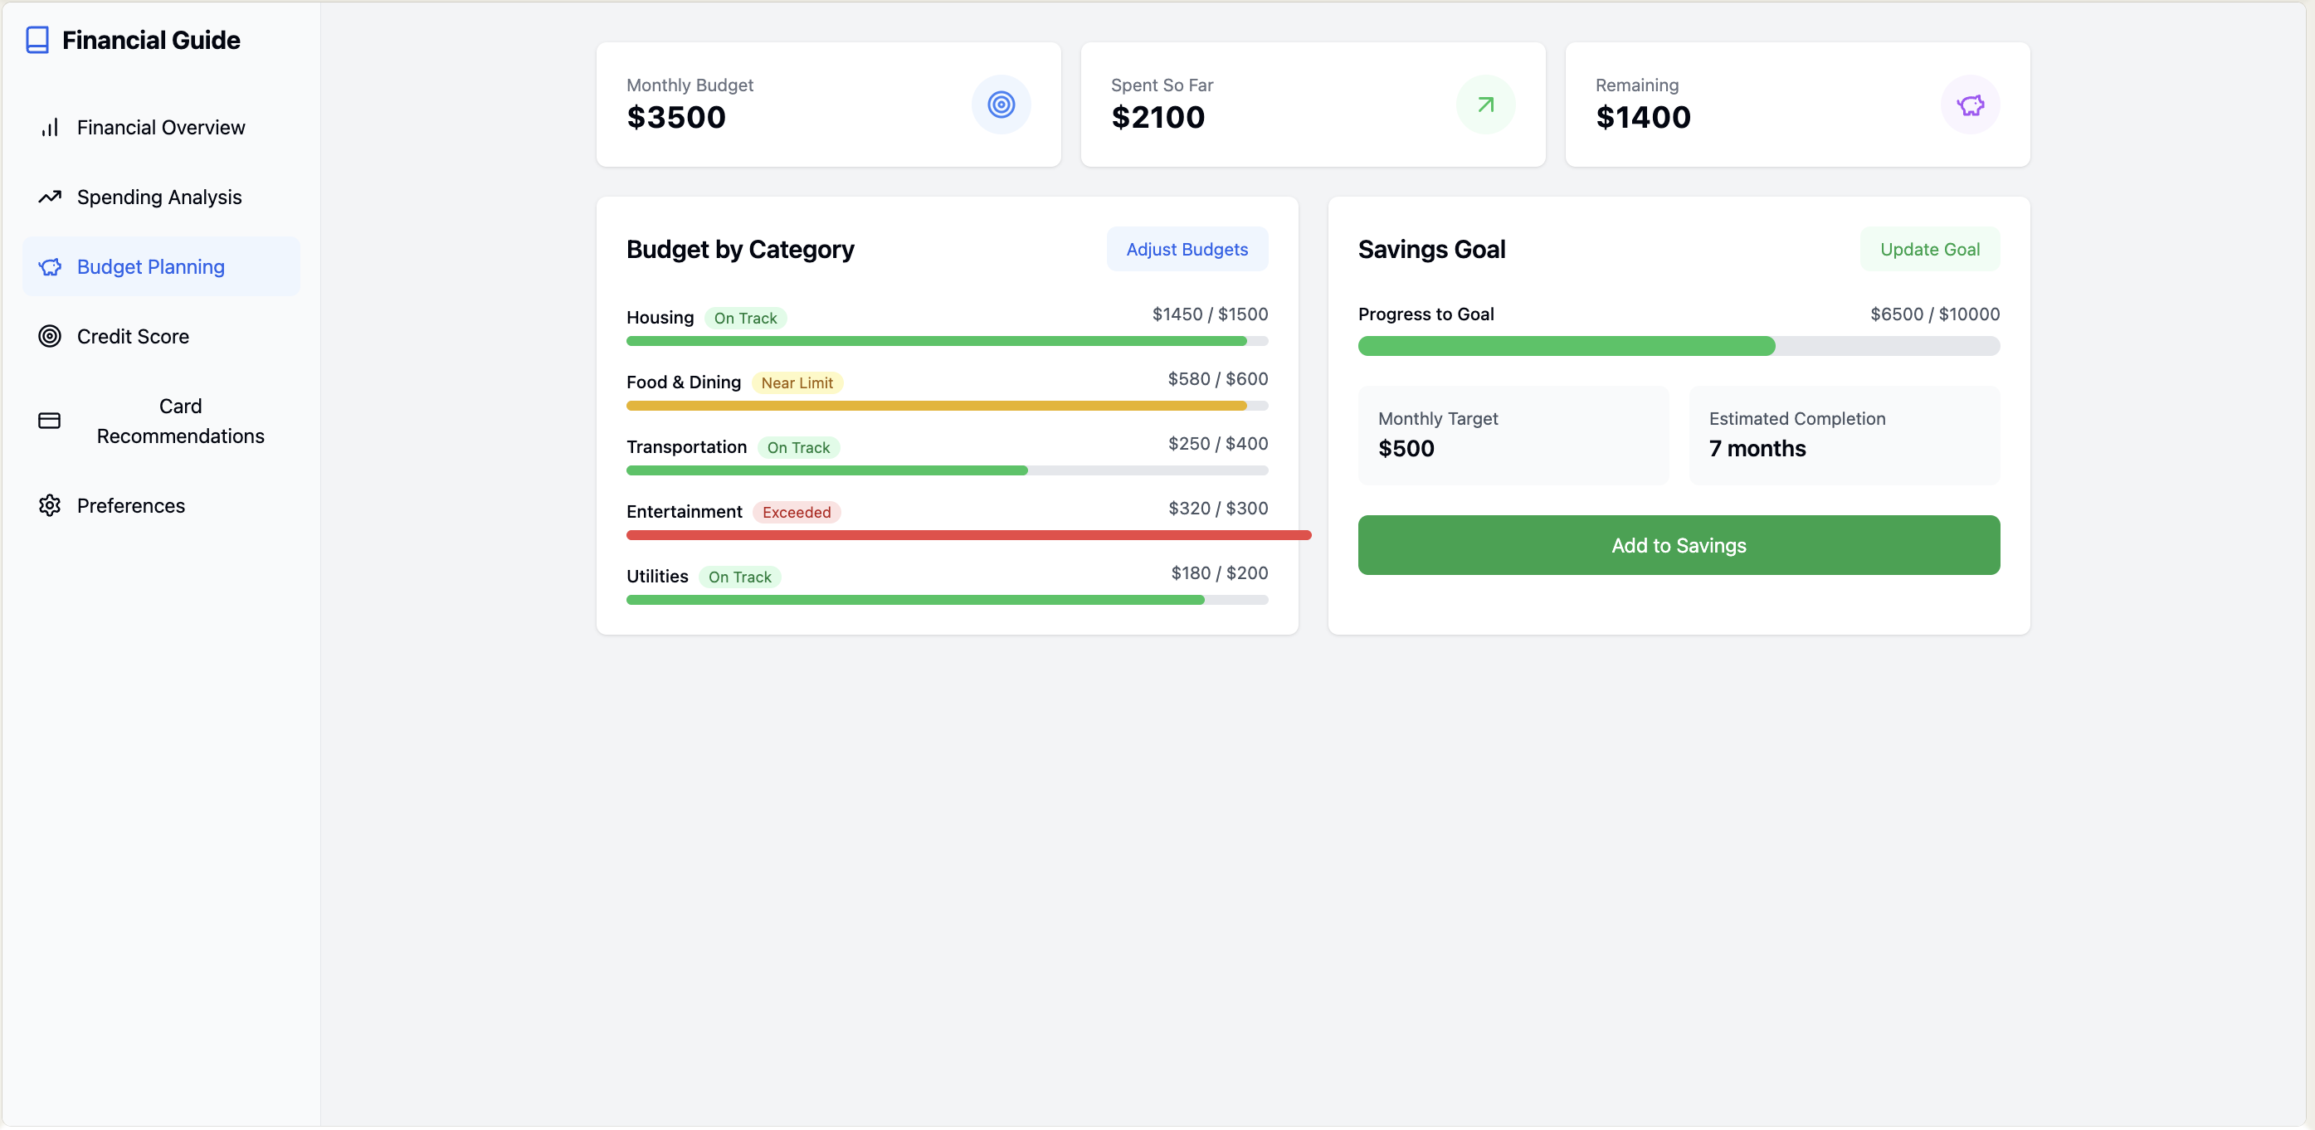Click the Spent So Far arrow icon
The height and width of the screenshot is (1130, 2315).
[x=1485, y=105]
